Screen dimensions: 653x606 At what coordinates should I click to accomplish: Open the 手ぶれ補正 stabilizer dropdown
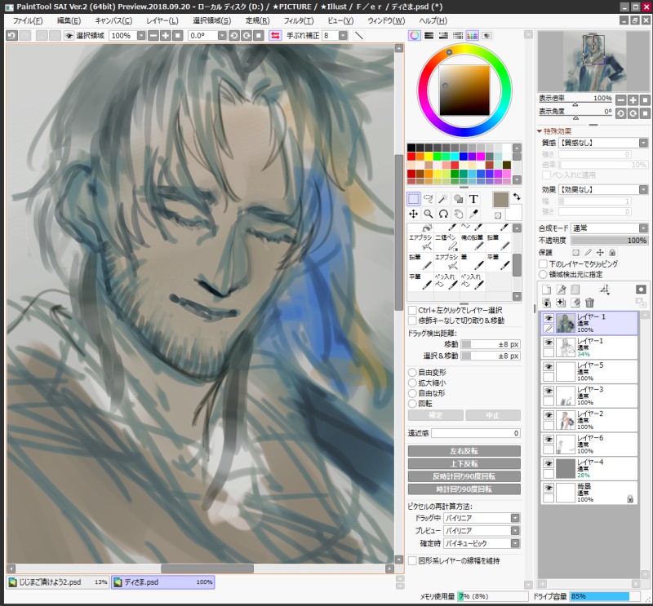point(343,35)
